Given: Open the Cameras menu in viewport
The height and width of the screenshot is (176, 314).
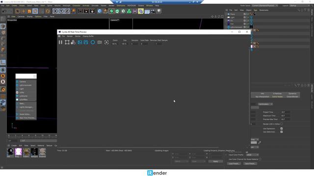Looking at the screenshot, I should click(21, 17).
